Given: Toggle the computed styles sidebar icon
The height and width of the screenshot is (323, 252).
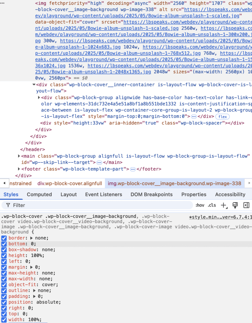Looking at the screenshot, I should (x=246, y=205).
